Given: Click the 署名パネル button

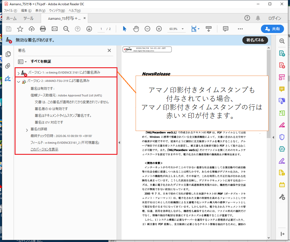Looking at the screenshot, I should (x=255, y=40).
